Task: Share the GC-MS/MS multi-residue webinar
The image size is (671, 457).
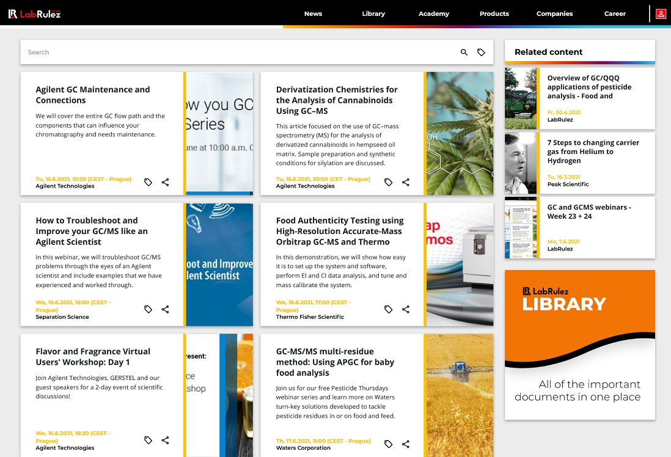Action: 406,444
